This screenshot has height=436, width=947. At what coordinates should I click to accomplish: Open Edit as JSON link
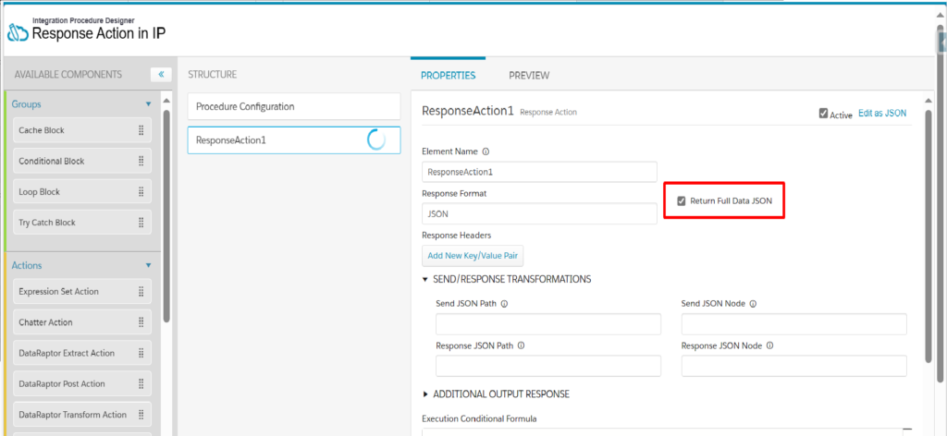881,114
